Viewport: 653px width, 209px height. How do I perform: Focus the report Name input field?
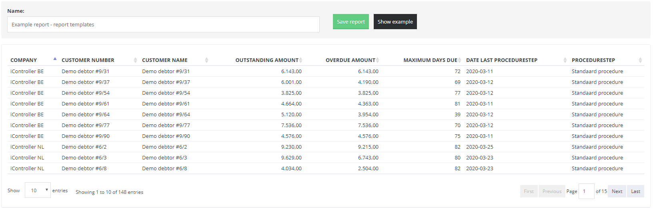(x=163, y=24)
